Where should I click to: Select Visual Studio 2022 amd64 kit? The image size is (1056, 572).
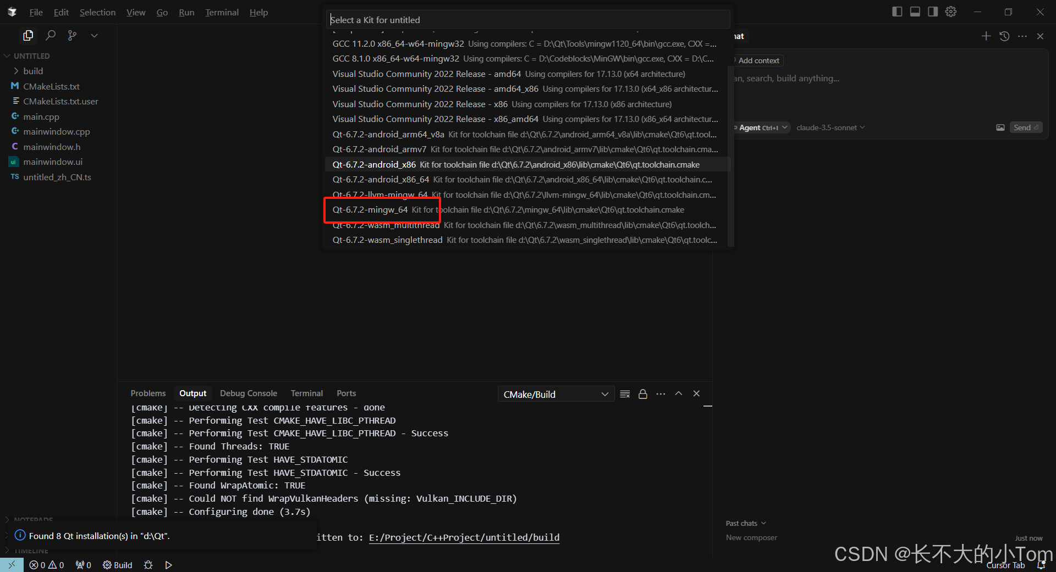coord(526,74)
